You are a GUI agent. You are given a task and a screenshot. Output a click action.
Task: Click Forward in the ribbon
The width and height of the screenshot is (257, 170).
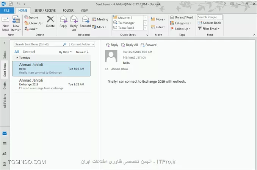click(85, 22)
